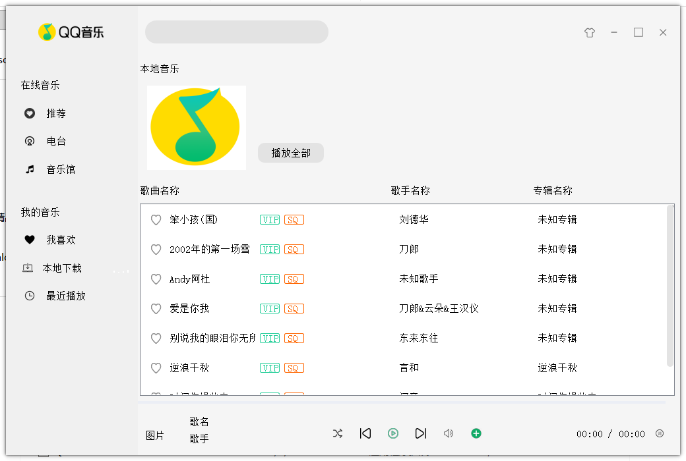This screenshot has width=686, height=461.
Task: Click the SQ badge on 笨小孩(国)
Action: [294, 220]
